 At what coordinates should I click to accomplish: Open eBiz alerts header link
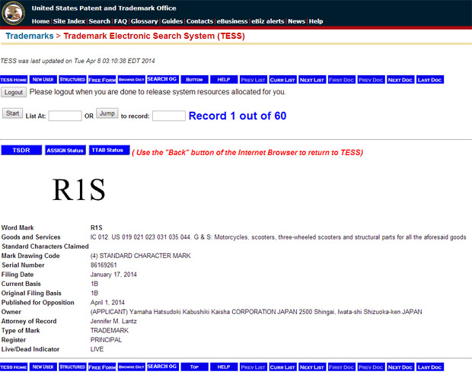[268, 21]
